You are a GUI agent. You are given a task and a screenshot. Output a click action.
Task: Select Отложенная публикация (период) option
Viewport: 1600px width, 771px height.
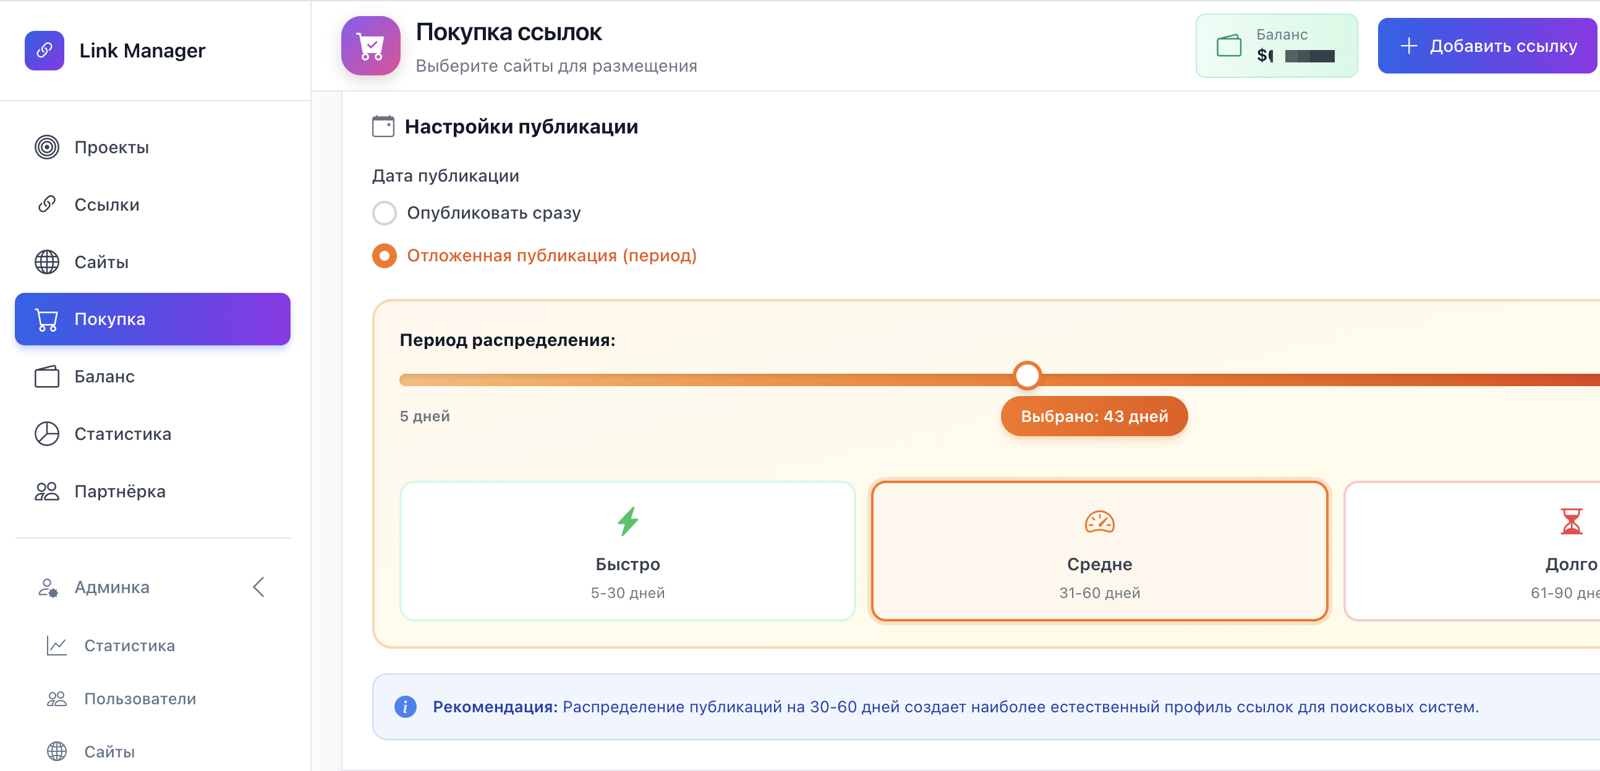pyautogui.click(x=385, y=255)
